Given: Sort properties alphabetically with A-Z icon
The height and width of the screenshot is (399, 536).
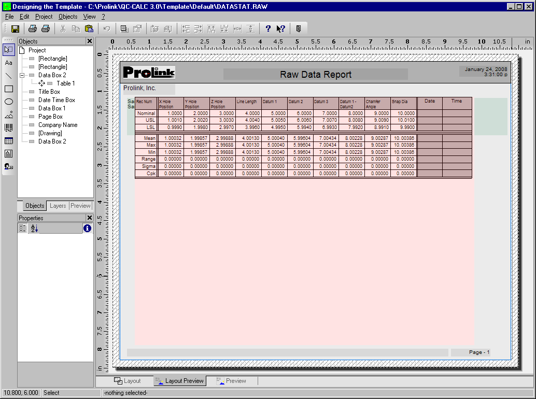Looking at the screenshot, I should click(x=34, y=228).
